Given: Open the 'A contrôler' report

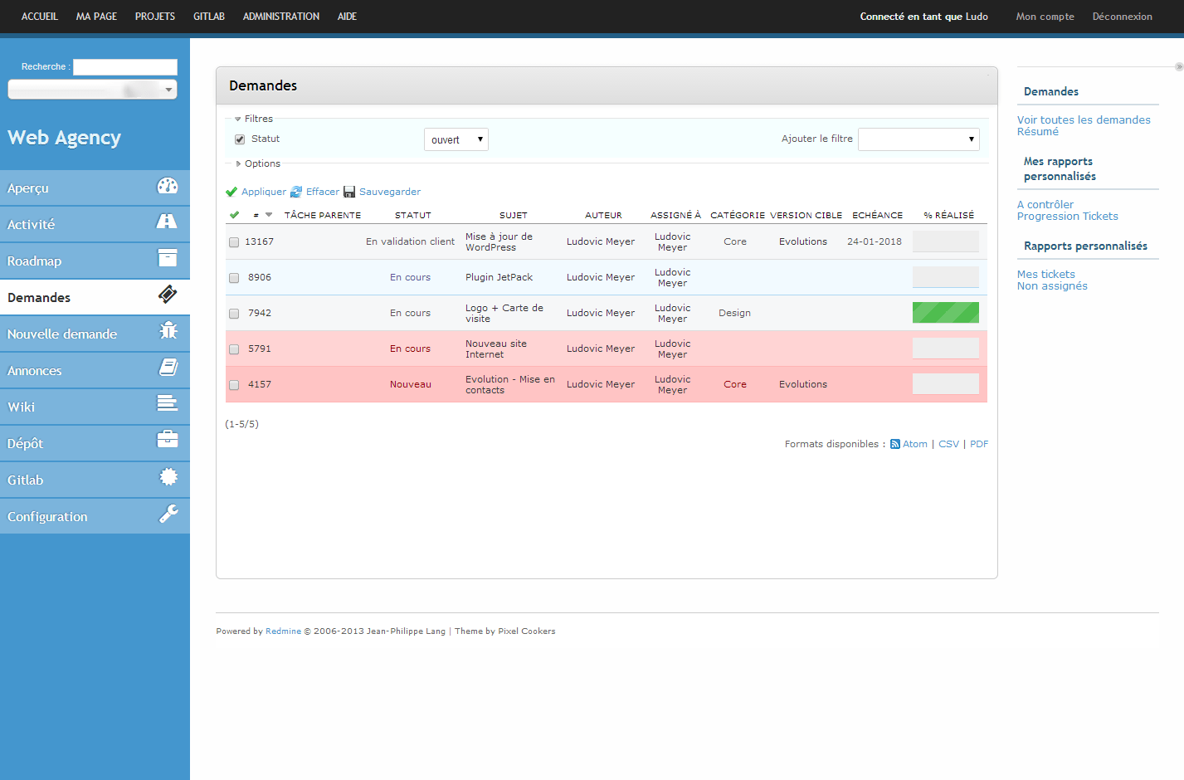Looking at the screenshot, I should click(1045, 205).
